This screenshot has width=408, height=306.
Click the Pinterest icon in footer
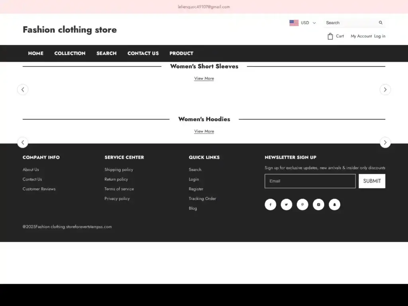click(x=302, y=204)
